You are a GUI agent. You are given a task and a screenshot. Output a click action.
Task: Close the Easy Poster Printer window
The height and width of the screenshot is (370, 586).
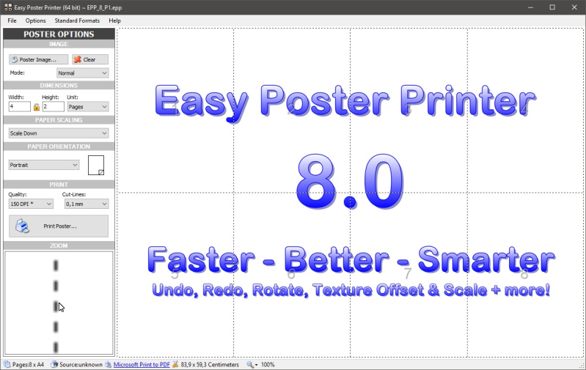click(574, 7)
